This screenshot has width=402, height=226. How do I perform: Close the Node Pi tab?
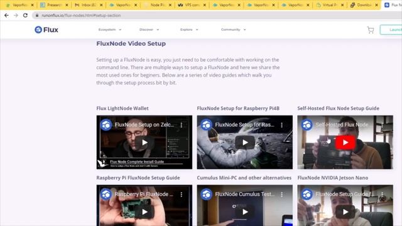pos(170,5)
